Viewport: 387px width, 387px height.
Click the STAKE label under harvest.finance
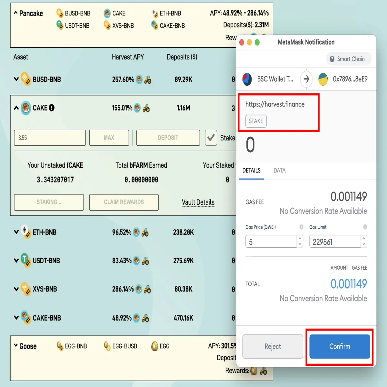tap(256, 121)
